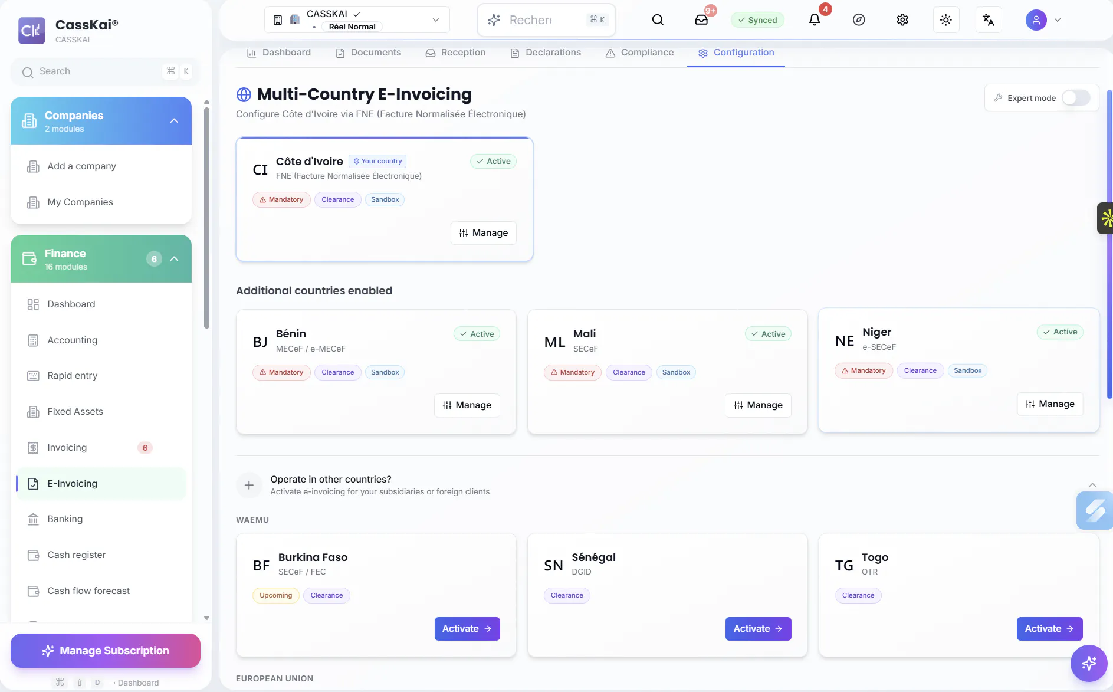Activate e-invoicing for Togo
The height and width of the screenshot is (692, 1113).
coord(1049,629)
